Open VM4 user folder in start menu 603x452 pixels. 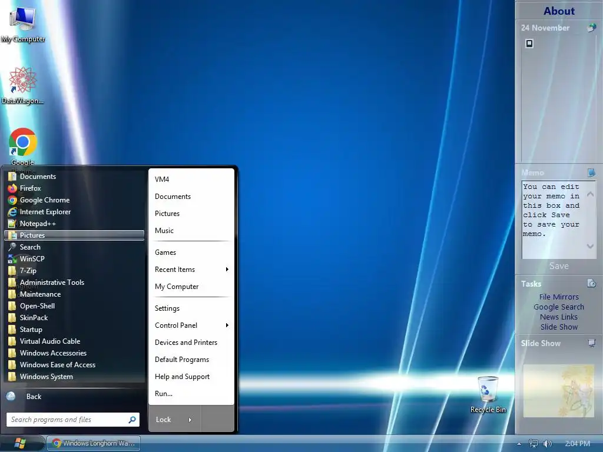[x=191, y=180]
